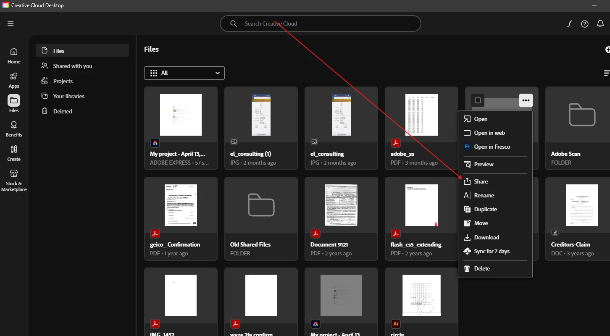The height and width of the screenshot is (336, 610).
Task: Open the Creditors-Claim document thumbnail
Action: coord(582,205)
